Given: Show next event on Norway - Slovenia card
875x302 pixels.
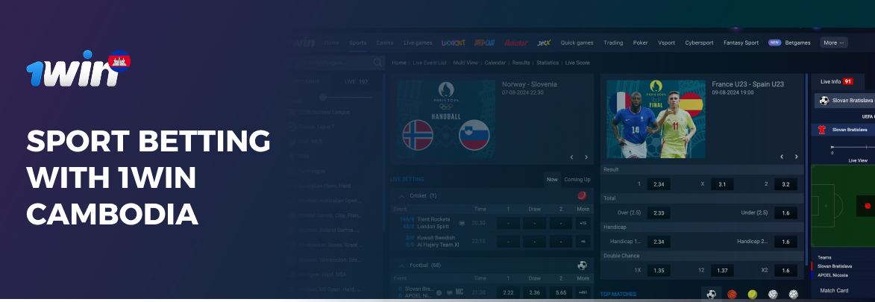Looking at the screenshot, I should pos(586,157).
